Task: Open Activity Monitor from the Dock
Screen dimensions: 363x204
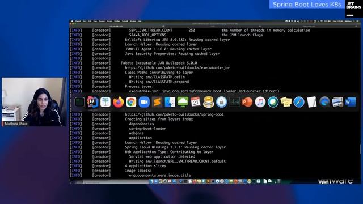Action: [234, 102]
